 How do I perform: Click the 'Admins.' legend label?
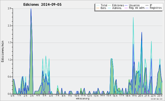point(117,8)
